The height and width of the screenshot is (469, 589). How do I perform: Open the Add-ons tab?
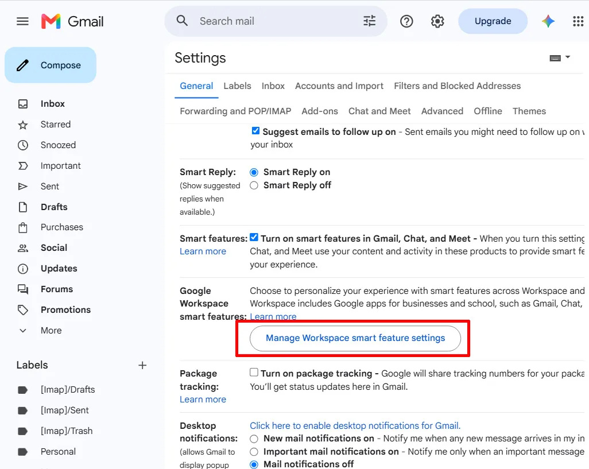320,111
